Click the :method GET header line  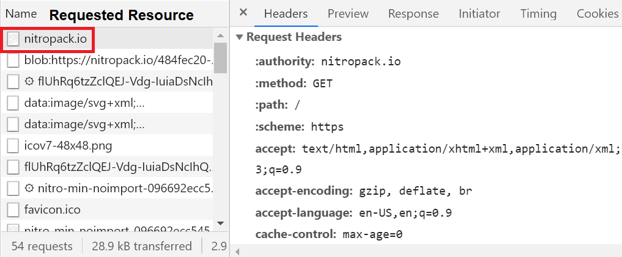294,84
